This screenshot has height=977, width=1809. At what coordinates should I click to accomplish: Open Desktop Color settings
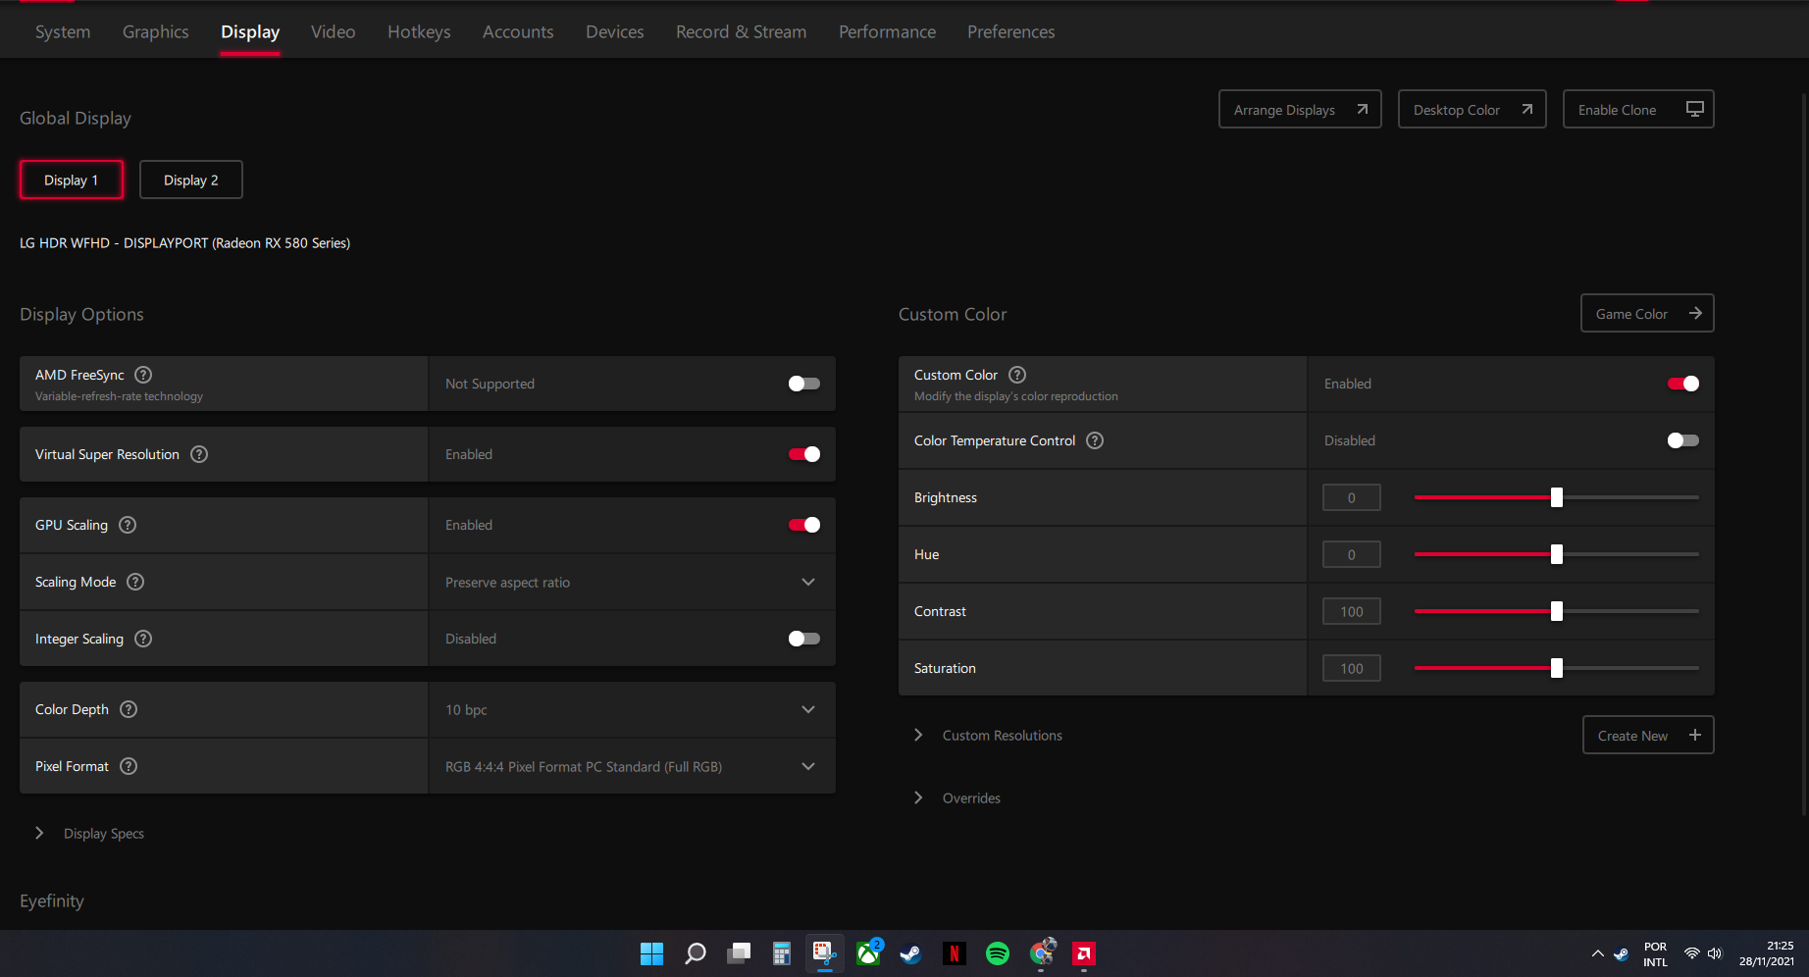point(1472,109)
